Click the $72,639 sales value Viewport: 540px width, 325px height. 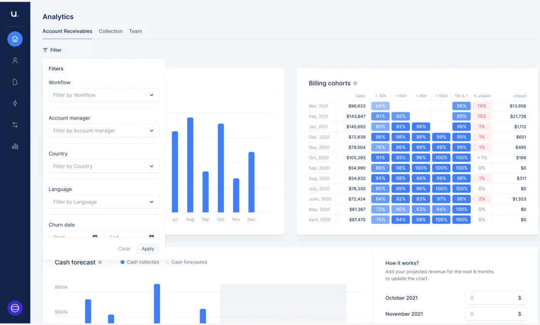(357, 137)
